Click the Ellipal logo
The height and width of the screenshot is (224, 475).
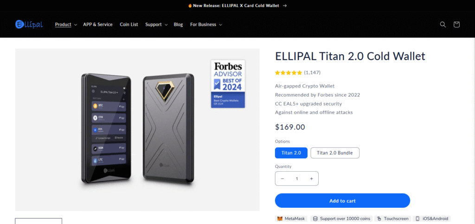coord(29,24)
